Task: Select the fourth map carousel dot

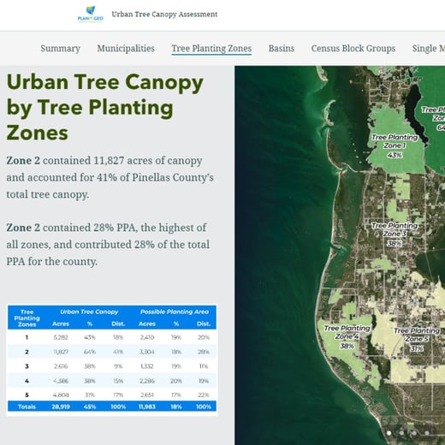Action: (427, 433)
